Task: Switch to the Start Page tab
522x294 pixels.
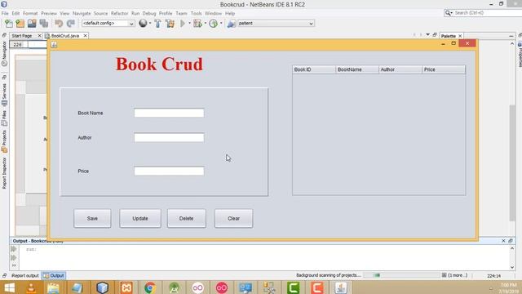Action: coord(22,36)
